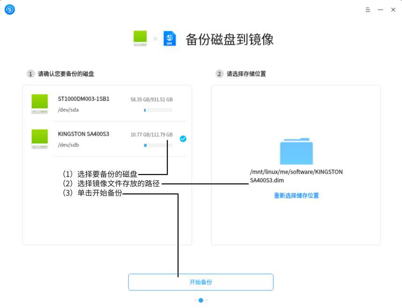Click the backup tool logo icon top-left

tap(9, 9)
